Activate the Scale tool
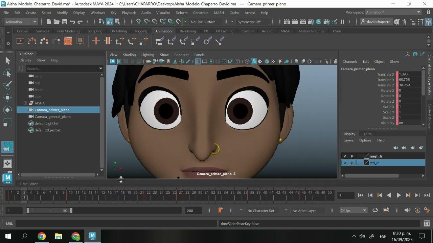433x243 pixels. click(x=7, y=123)
